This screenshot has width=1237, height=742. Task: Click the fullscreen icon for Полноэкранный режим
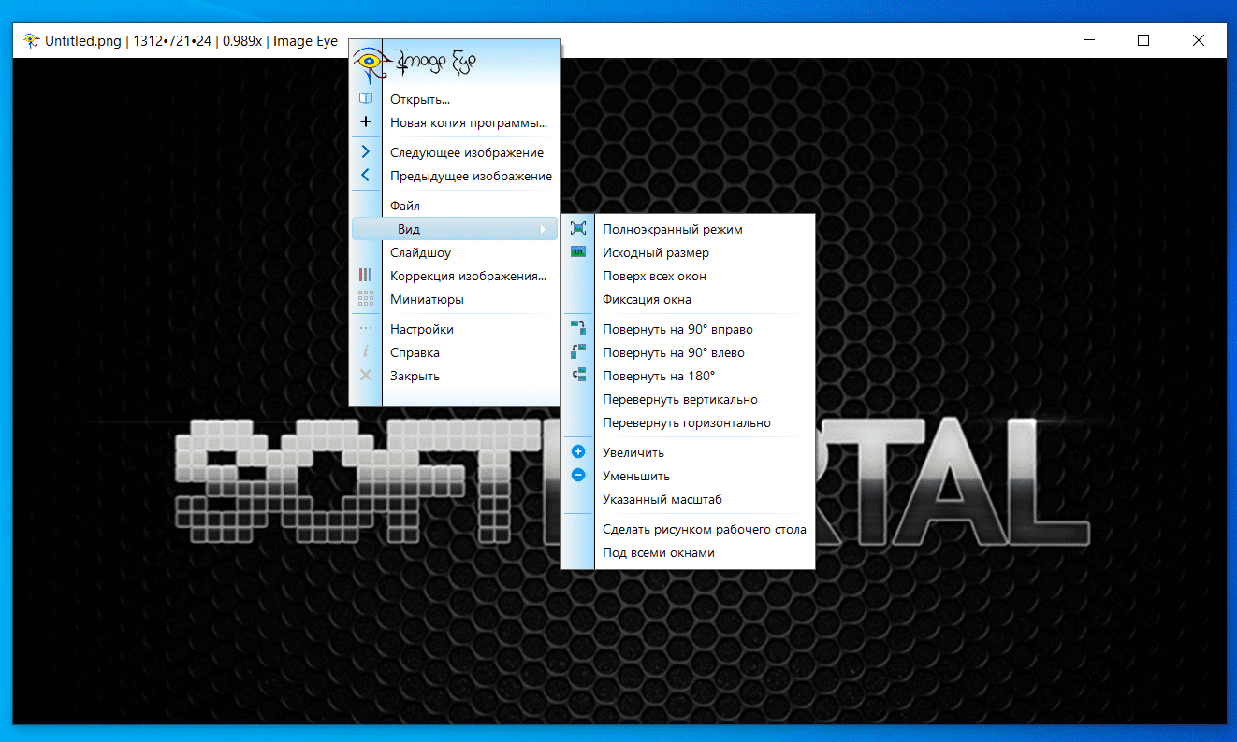tap(578, 228)
